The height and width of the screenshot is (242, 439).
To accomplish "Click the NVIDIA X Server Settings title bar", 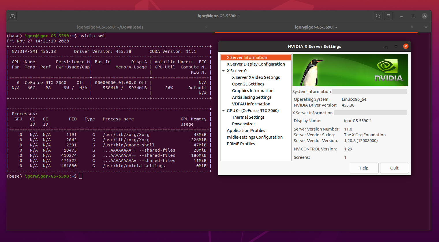I will (x=314, y=46).
